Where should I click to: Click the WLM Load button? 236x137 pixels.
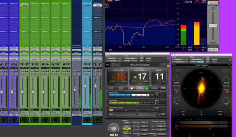tap(164, 64)
